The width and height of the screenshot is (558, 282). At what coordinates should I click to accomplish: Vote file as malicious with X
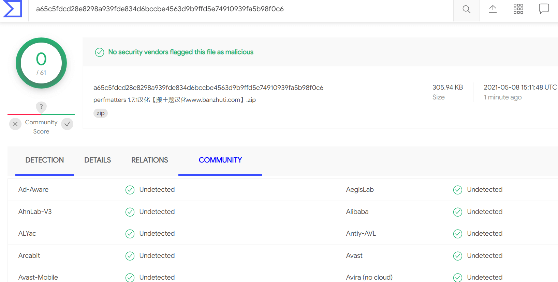(x=15, y=124)
